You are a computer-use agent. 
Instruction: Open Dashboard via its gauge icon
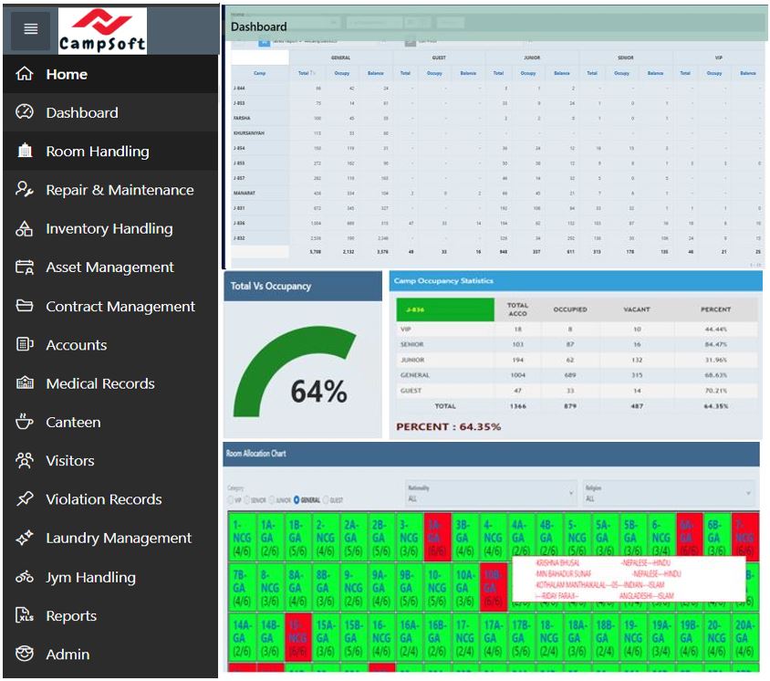tap(25, 112)
